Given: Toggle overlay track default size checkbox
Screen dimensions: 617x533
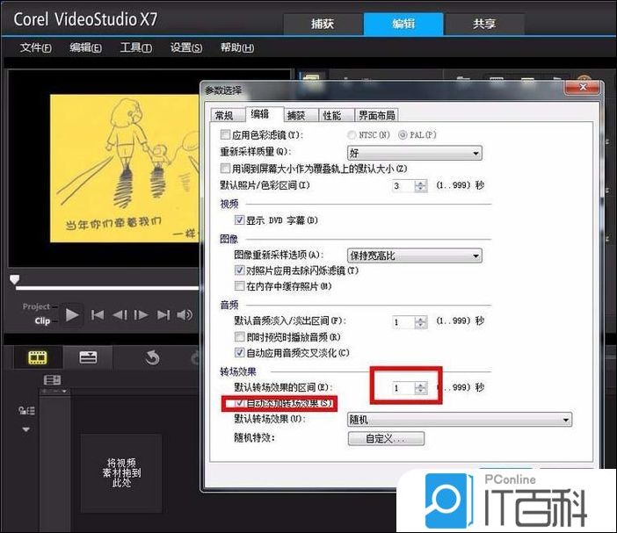Looking at the screenshot, I should [225, 169].
